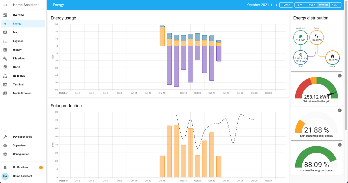Image resolution: width=348 pixels, height=183 pixels.
Task: Go to the next month with the right chevron
Action: 277,5
